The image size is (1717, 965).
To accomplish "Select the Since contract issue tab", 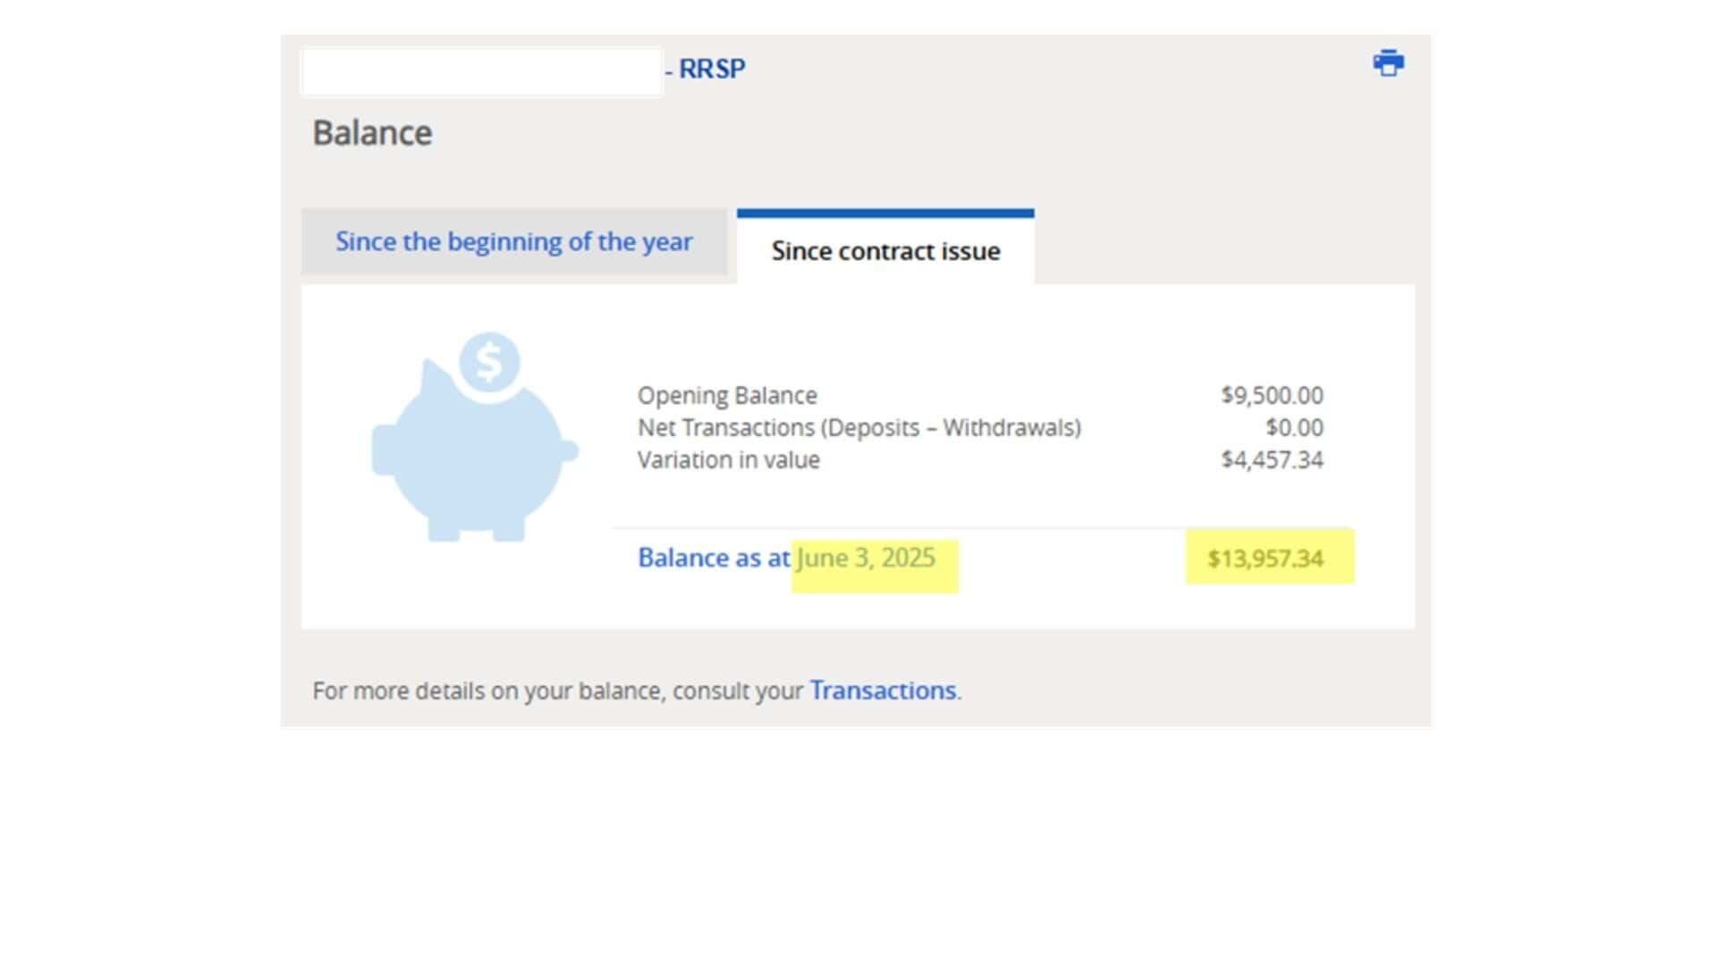I will pyautogui.click(x=885, y=251).
